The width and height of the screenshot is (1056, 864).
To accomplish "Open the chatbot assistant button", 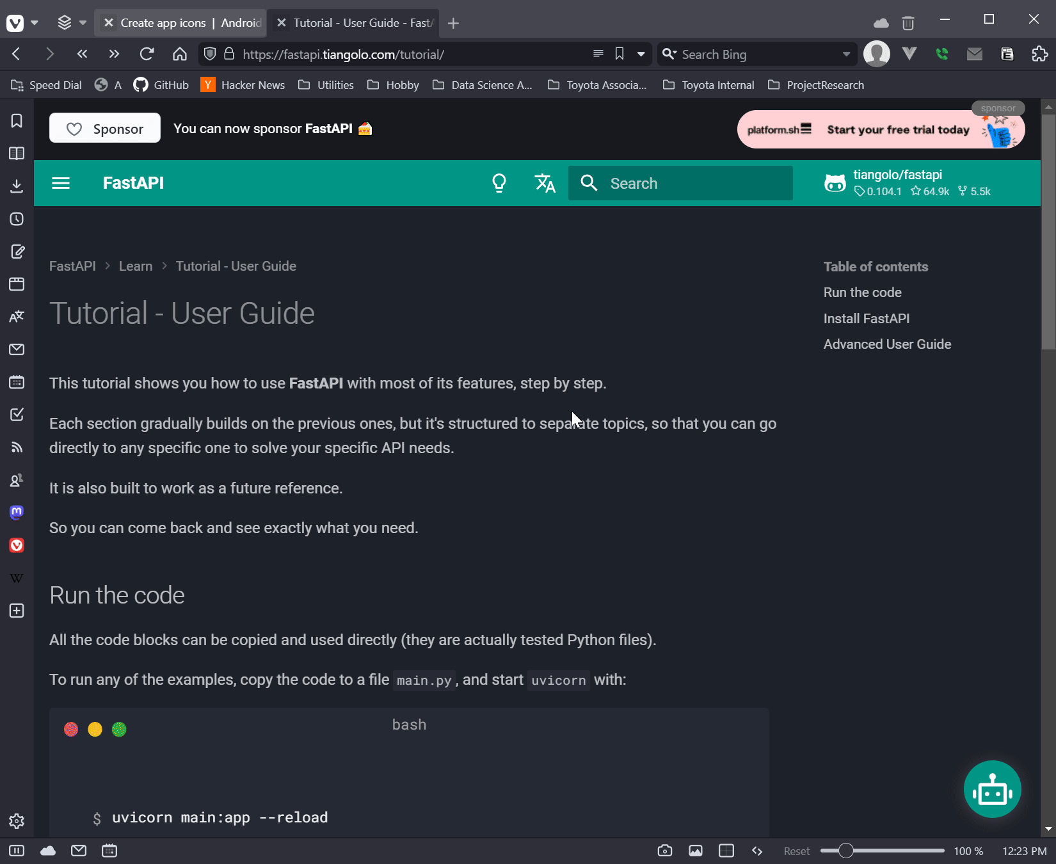I will coord(993,789).
